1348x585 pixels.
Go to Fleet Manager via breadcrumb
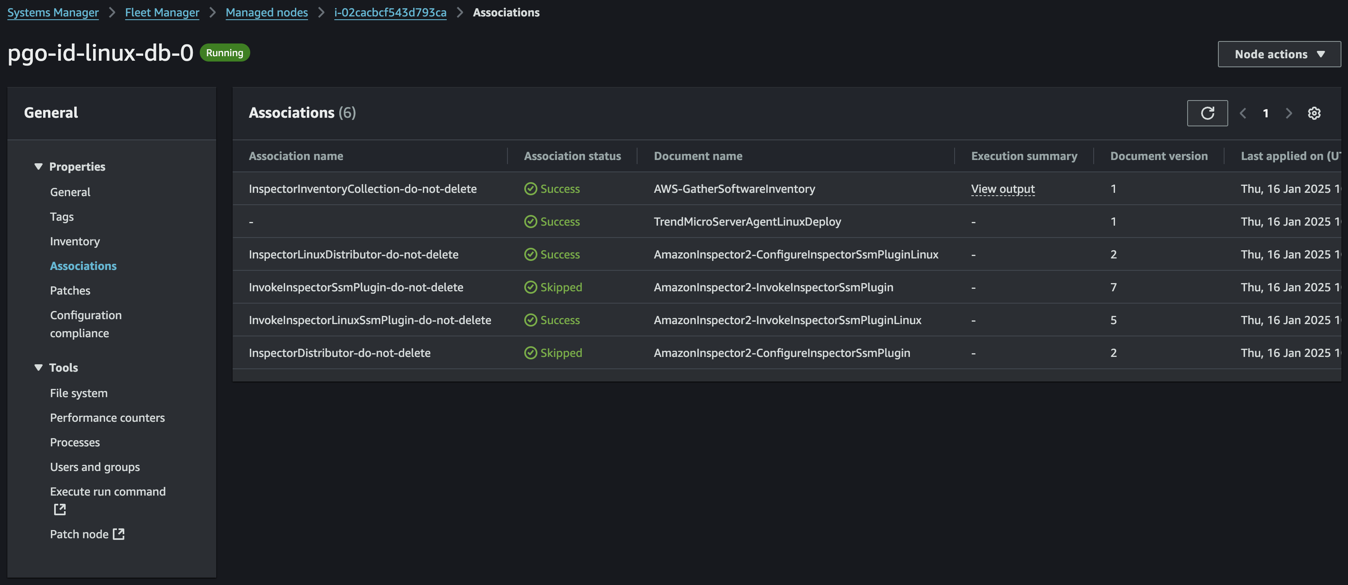(x=162, y=12)
